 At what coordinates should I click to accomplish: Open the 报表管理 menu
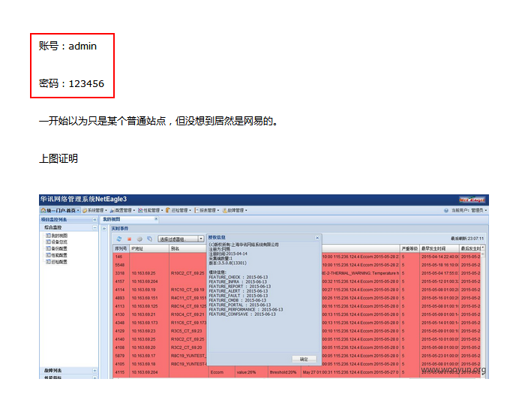click(x=207, y=210)
